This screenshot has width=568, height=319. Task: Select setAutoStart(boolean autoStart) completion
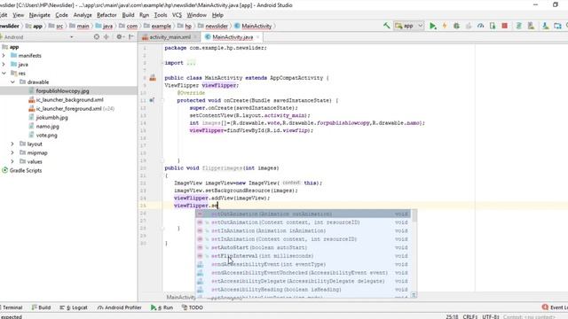304,248
